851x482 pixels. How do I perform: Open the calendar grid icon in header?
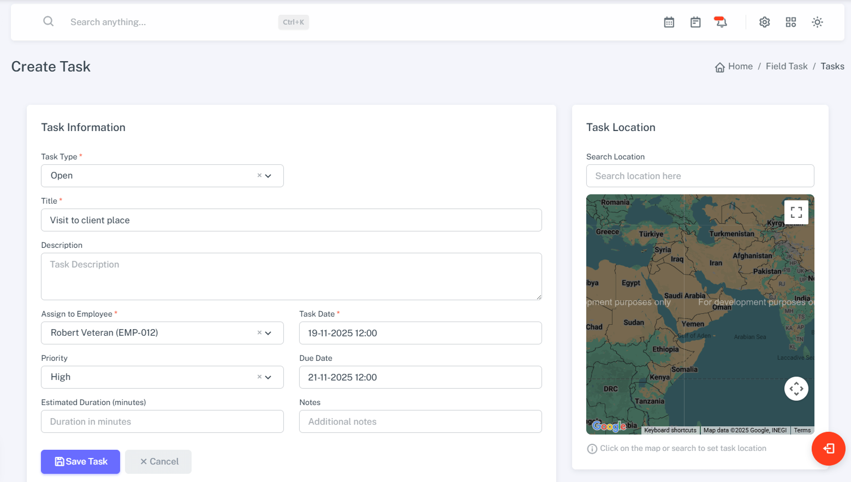pos(669,22)
